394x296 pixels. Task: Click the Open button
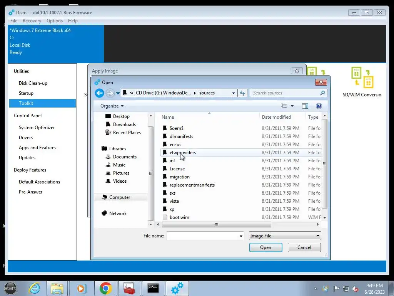click(265, 247)
